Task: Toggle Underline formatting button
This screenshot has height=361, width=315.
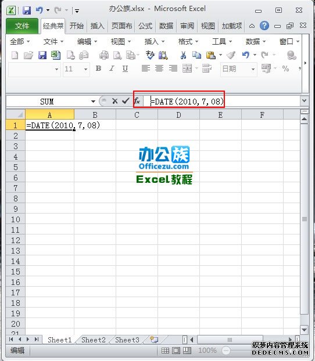Action: click(x=125, y=68)
